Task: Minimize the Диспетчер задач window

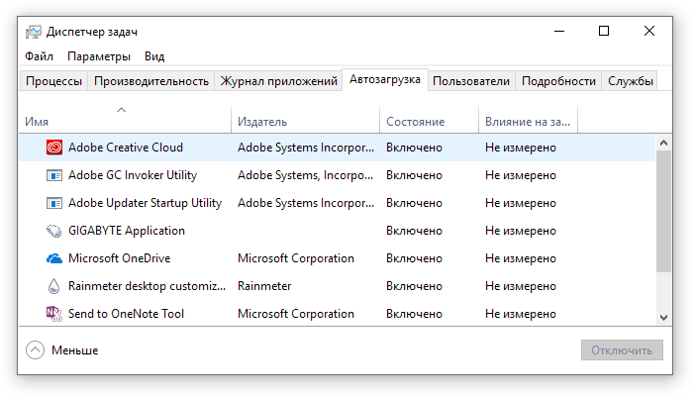Action: point(559,31)
